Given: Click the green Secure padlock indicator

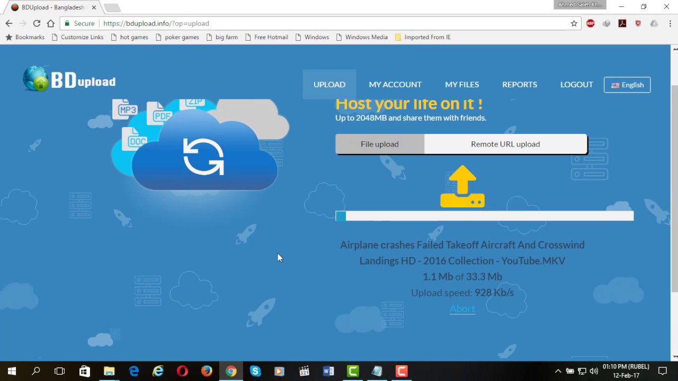Looking at the screenshot, I should point(79,23).
